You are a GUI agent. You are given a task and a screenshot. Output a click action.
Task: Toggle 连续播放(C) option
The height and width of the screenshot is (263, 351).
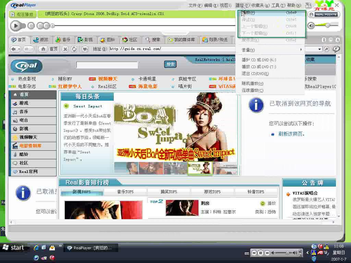point(270,90)
